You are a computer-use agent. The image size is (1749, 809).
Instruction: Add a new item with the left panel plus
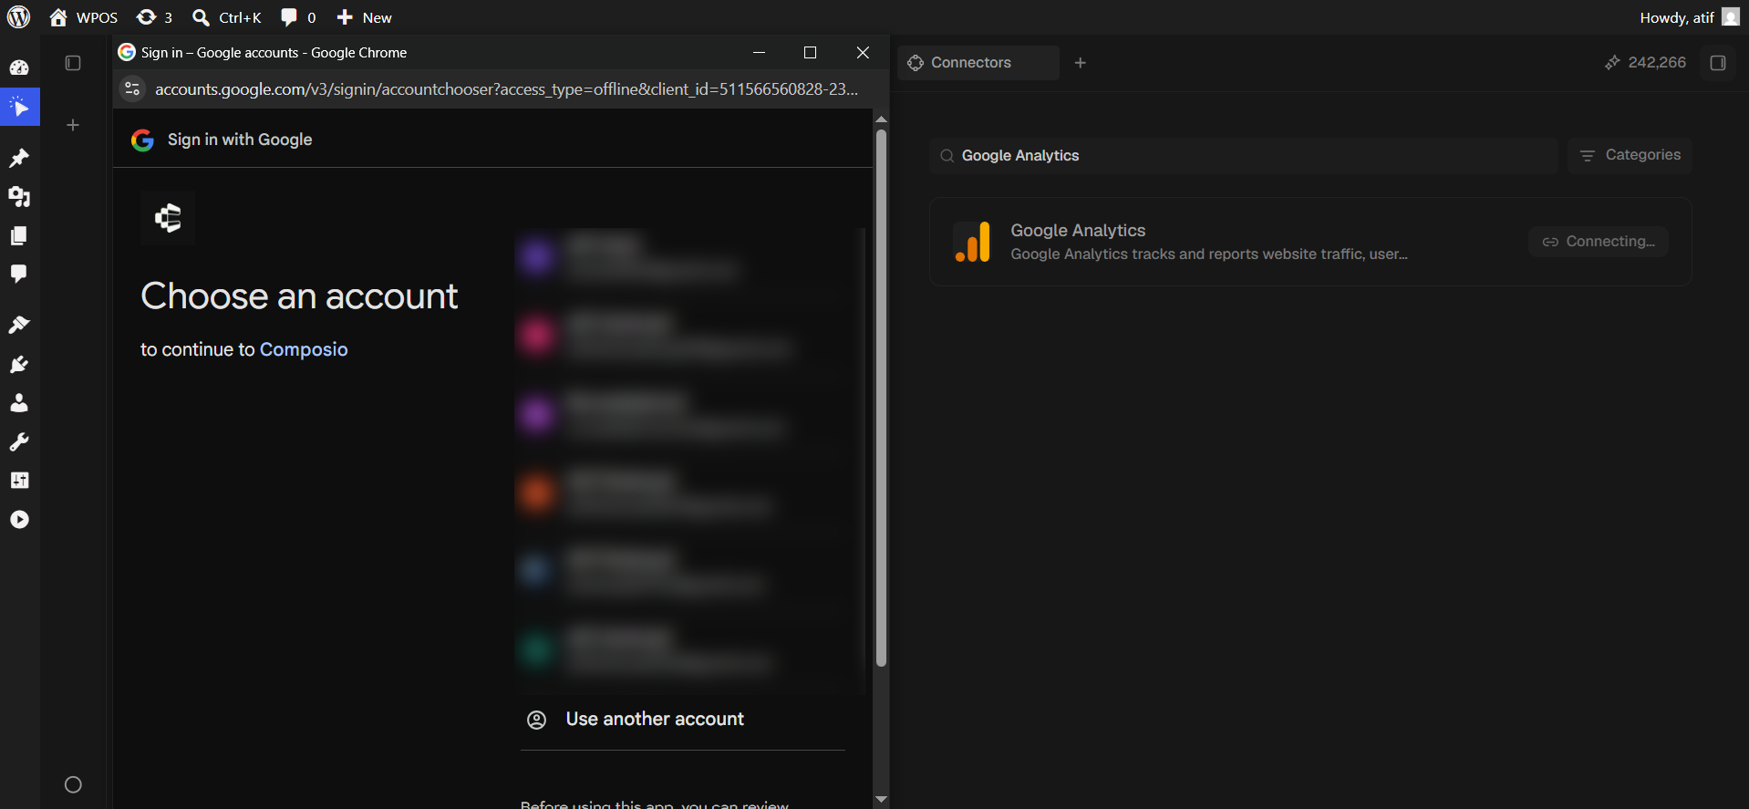(73, 125)
